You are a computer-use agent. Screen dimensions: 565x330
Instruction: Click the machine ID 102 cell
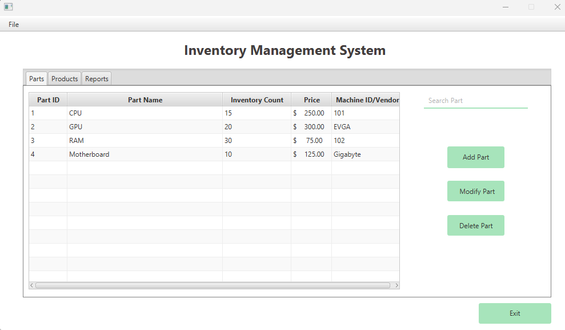pyautogui.click(x=366, y=141)
